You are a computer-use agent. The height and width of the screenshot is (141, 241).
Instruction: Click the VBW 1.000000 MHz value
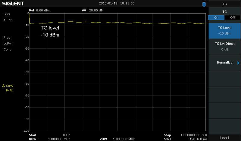click(x=124, y=139)
